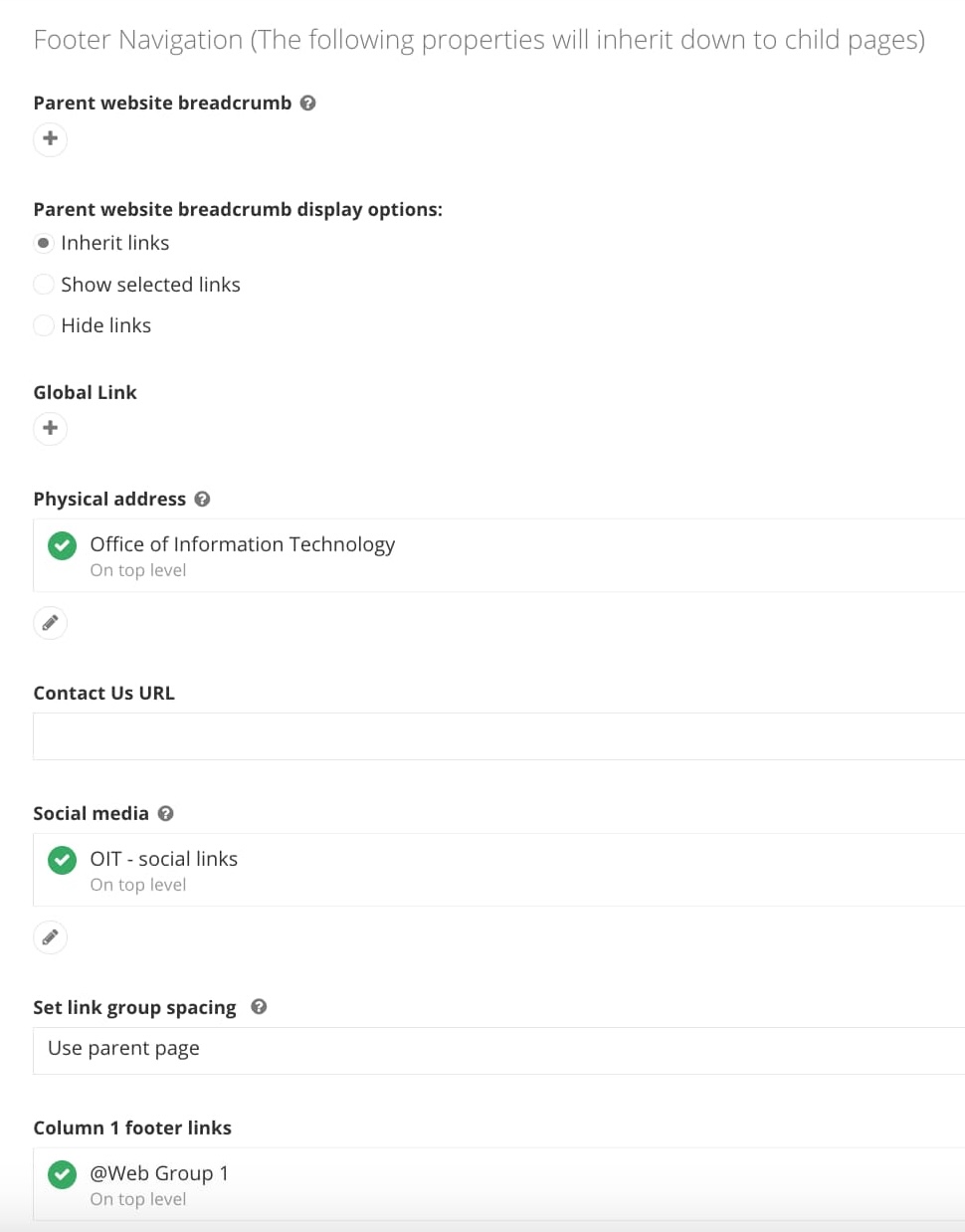Image resolution: width=965 pixels, height=1232 pixels.
Task: Open help on Set link group spacing
Action: (x=259, y=1007)
